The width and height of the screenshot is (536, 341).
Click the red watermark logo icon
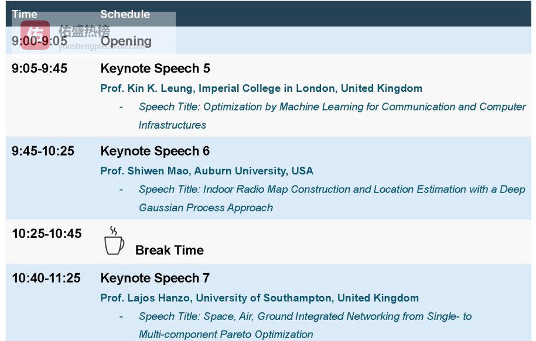pos(35,35)
